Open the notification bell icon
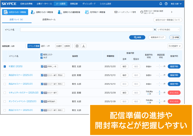Image resolution: width=193 pixels, height=136 pixels. coord(161,4)
